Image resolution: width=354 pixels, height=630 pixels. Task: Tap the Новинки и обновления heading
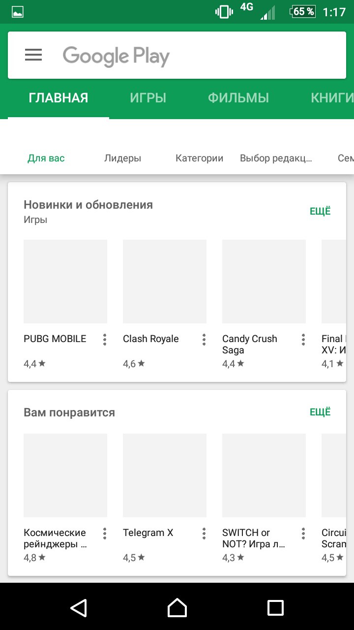pyautogui.click(x=88, y=205)
